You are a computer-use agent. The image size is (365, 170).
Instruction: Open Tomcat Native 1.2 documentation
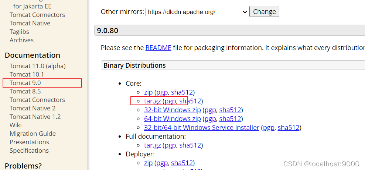point(35,117)
